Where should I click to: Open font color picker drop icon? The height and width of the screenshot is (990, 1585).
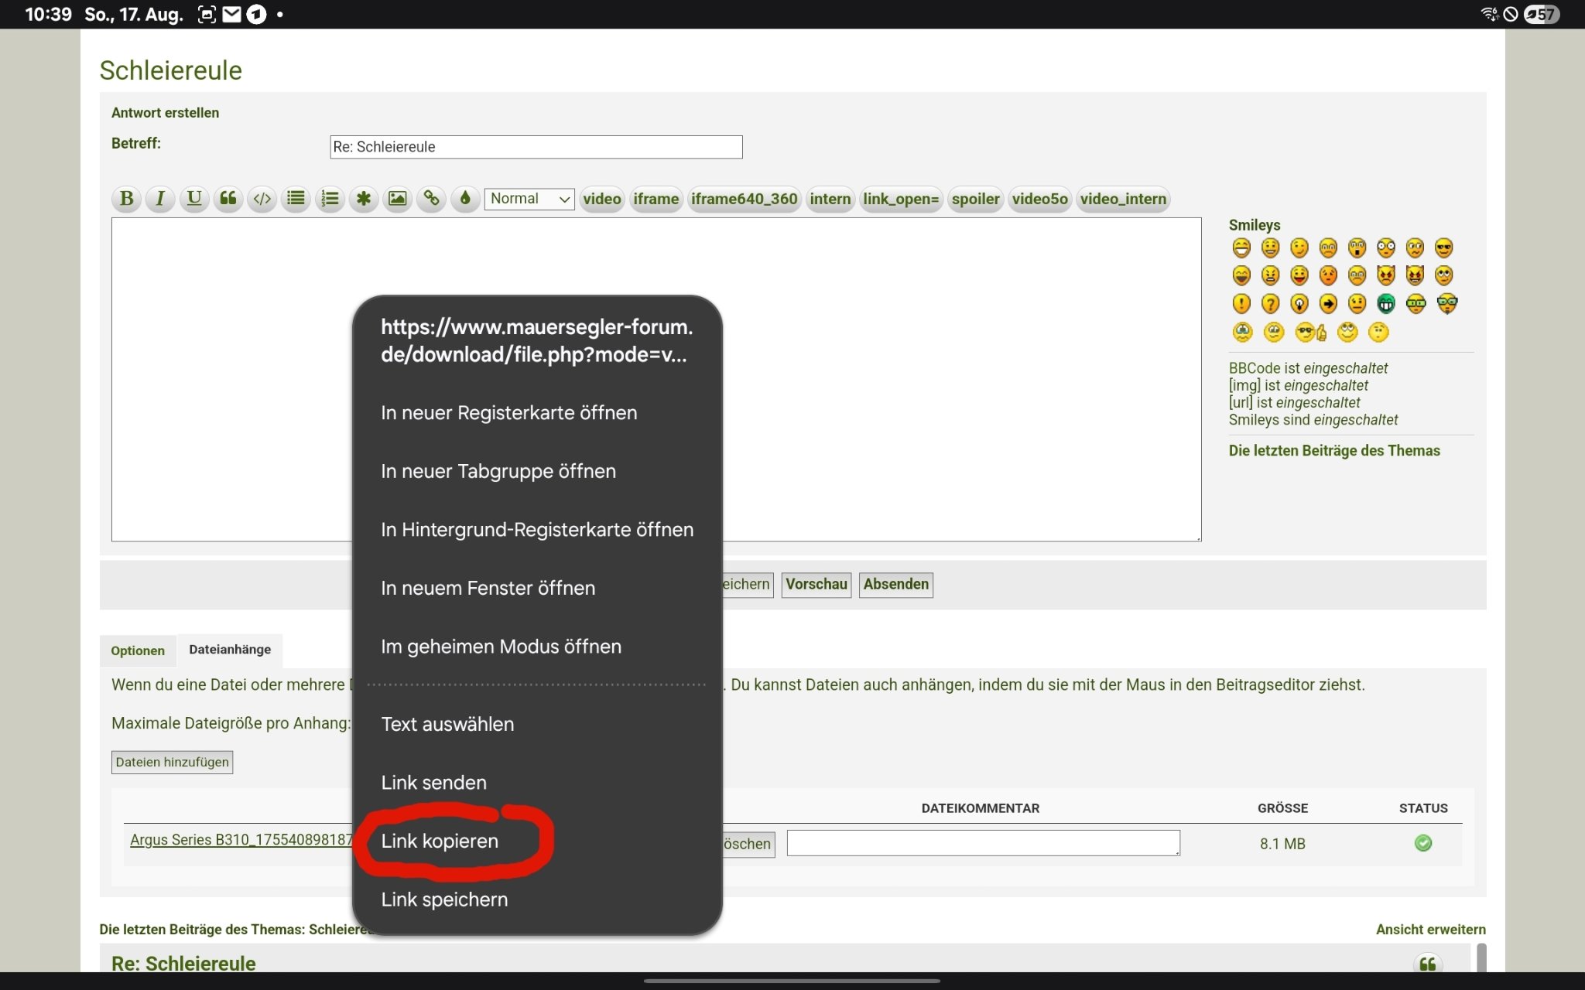tap(465, 199)
